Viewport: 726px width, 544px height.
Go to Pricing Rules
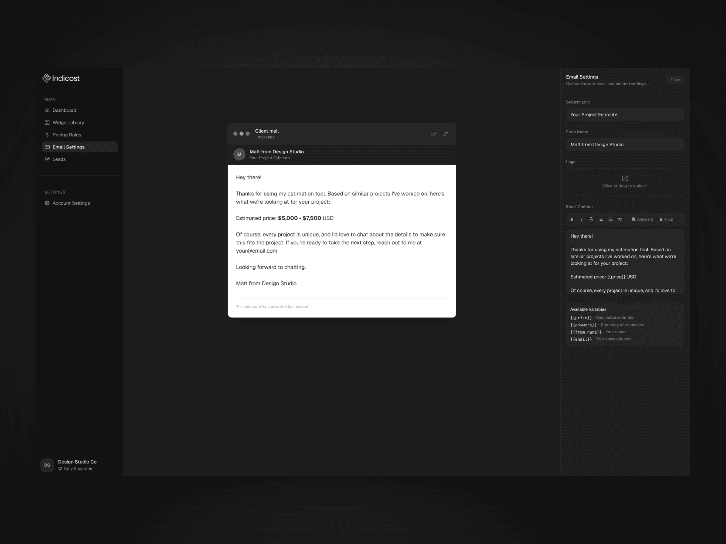point(67,135)
